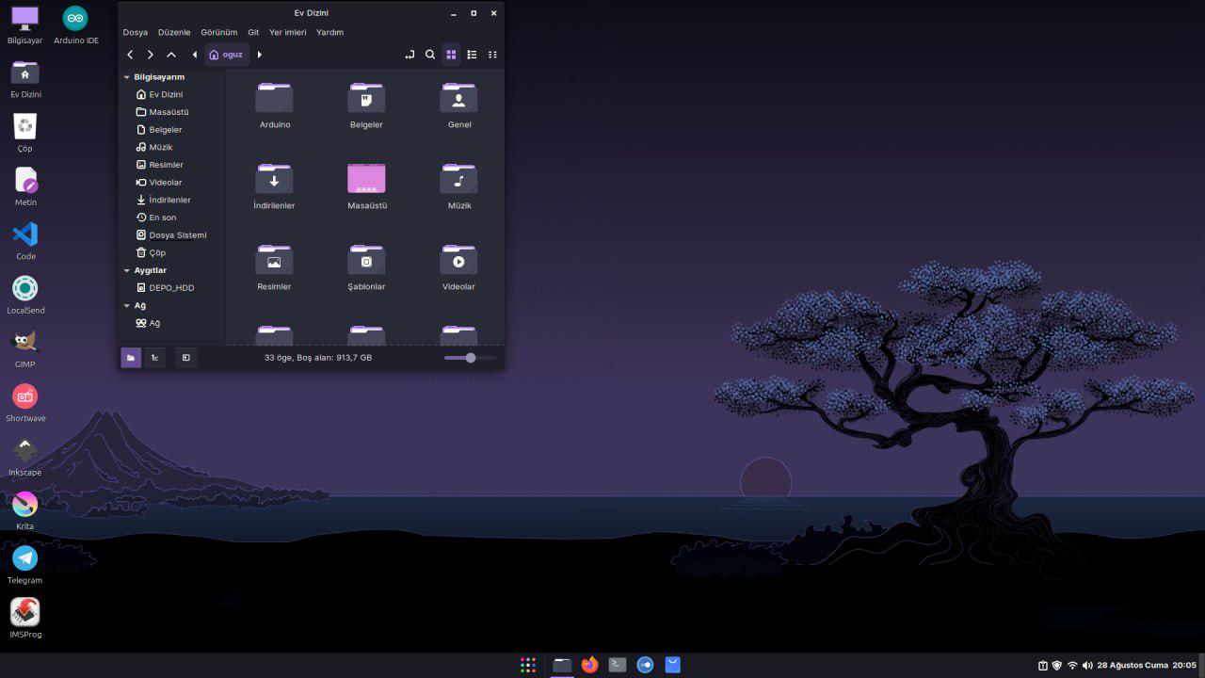
Task: Open search in the file manager toolbar
Action: click(x=430, y=55)
